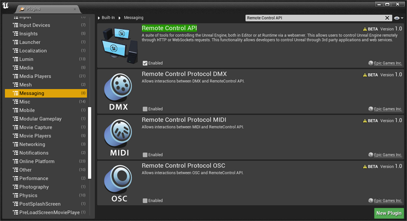Select the Misc category
407x221 pixels.
coord(46,102)
